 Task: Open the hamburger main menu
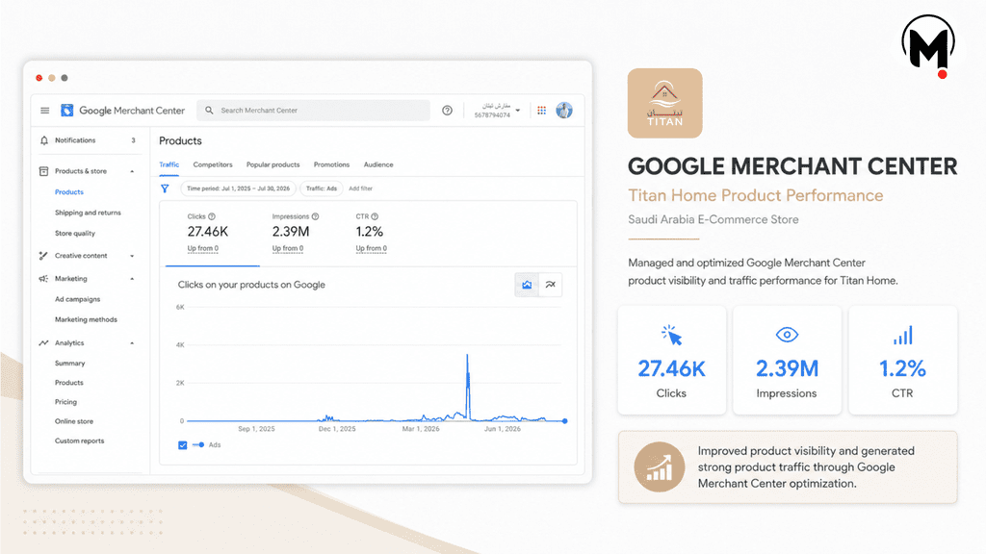44,111
